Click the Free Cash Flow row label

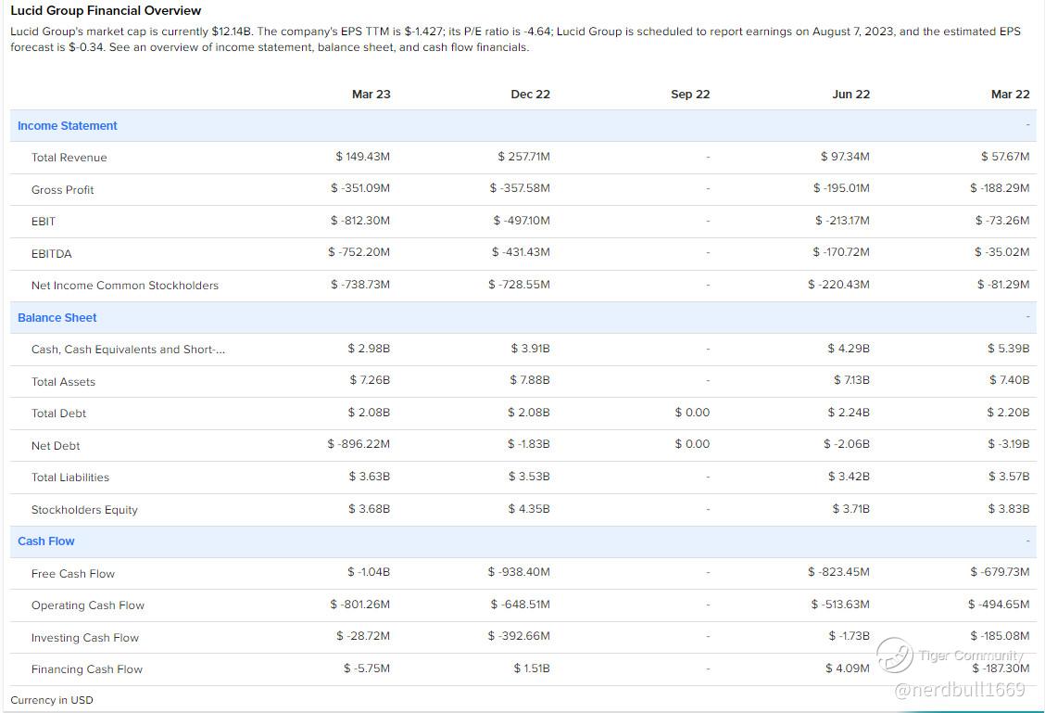[73, 574]
